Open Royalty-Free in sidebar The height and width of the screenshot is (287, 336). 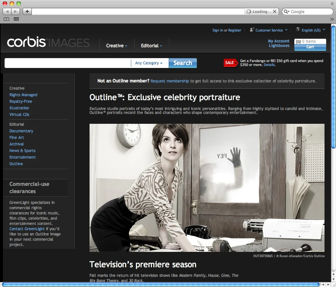point(21,101)
